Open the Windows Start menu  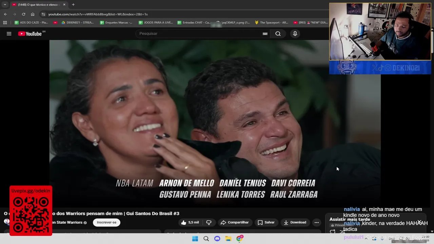[195, 239]
